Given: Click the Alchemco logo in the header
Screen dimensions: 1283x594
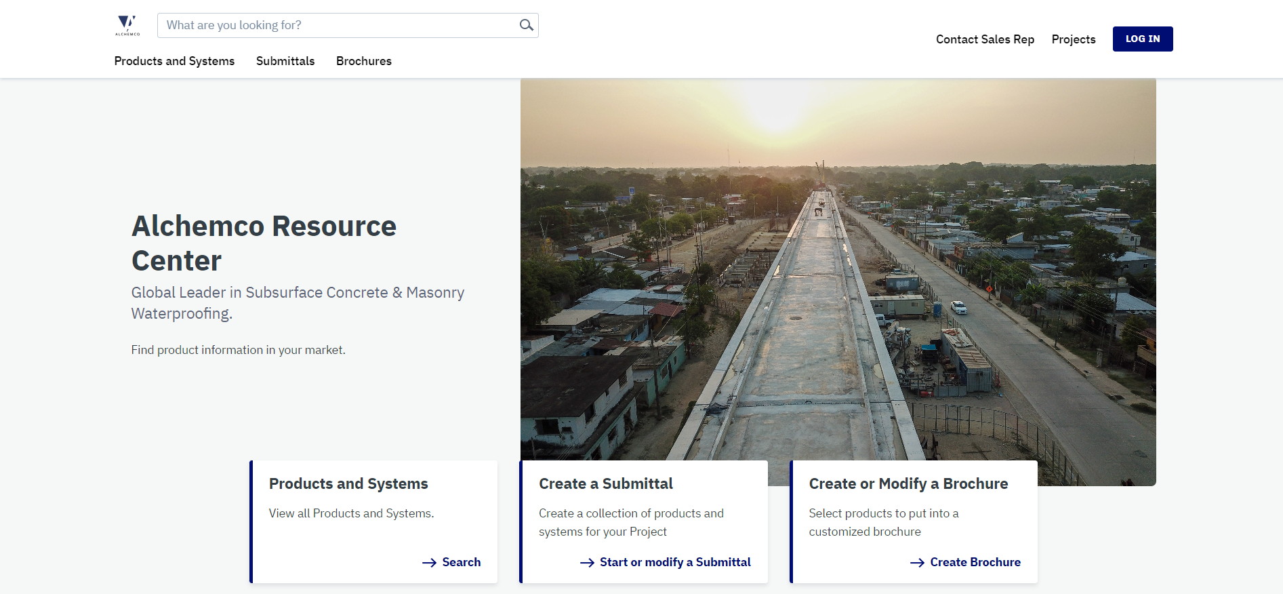Looking at the screenshot, I should coord(127,25).
